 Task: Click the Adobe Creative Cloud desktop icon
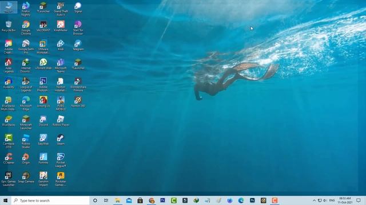coord(9,47)
